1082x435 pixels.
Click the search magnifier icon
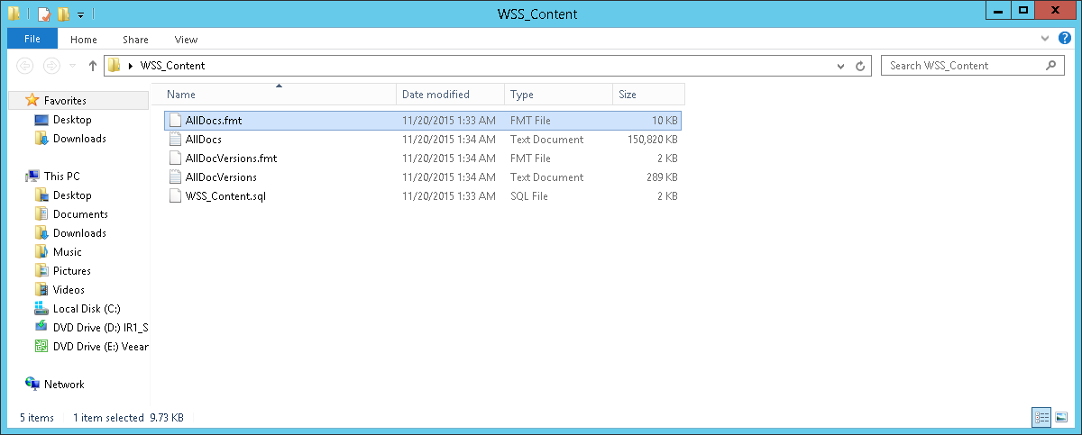click(x=1050, y=66)
